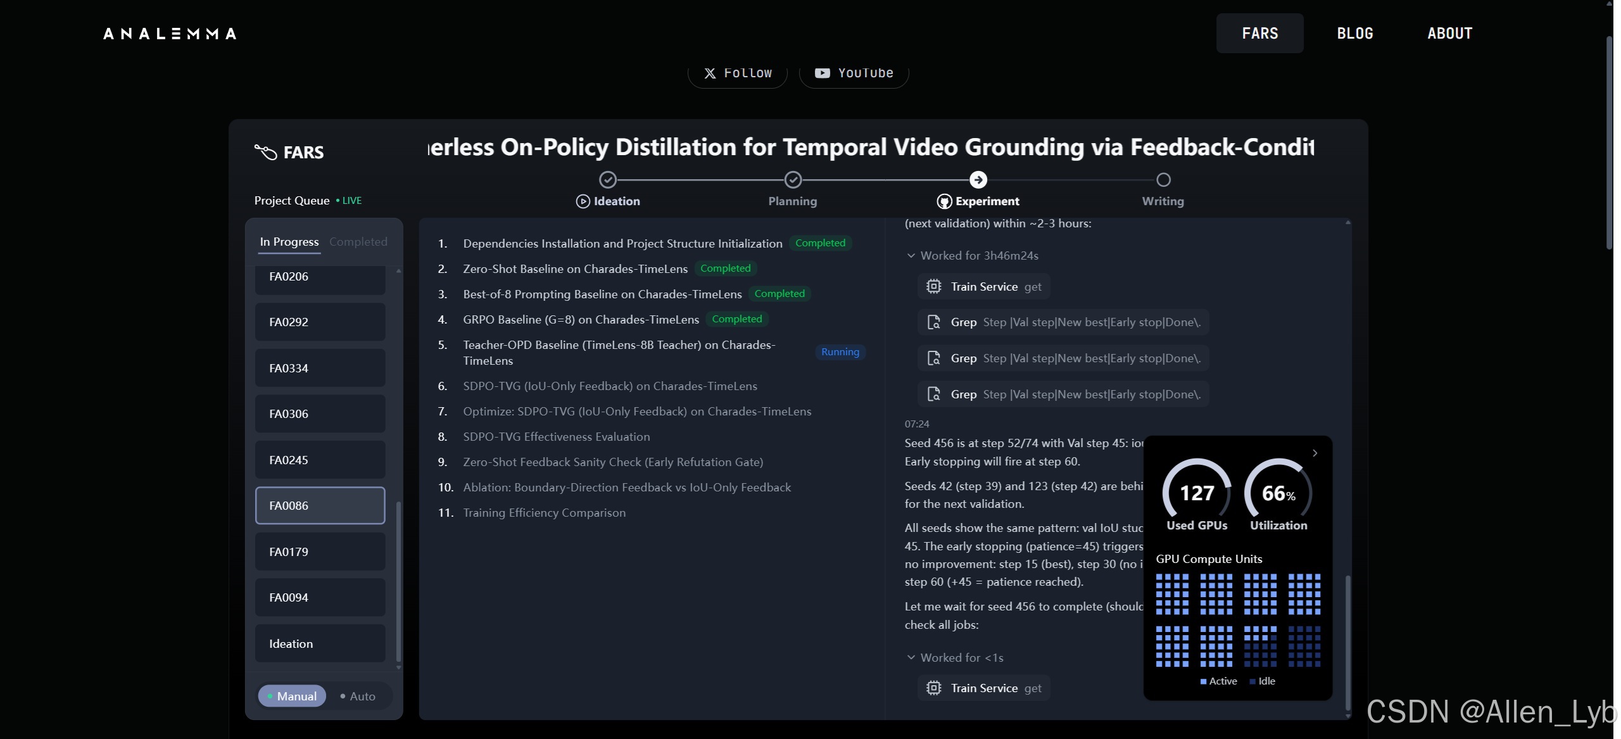This screenshot has width=1621, height=739.
Task: Open the Completed queue tab
Action: 358,242
